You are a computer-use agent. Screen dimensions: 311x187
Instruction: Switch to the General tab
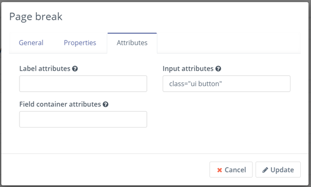click(31, 43)
